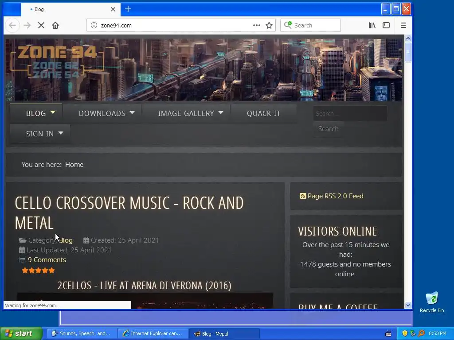Click the 2Cellos Live at Arena di Verona heading
Image resolution: width=454 pixels, height=340 pixels.
pyautogui.click(x=144, y=286)
